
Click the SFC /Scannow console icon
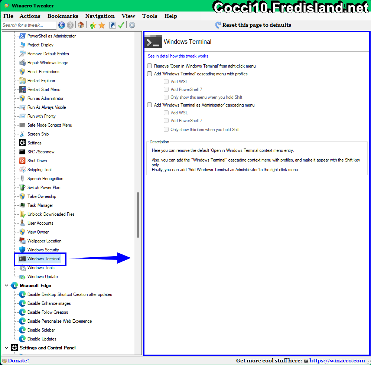click(x=22, y=152)
